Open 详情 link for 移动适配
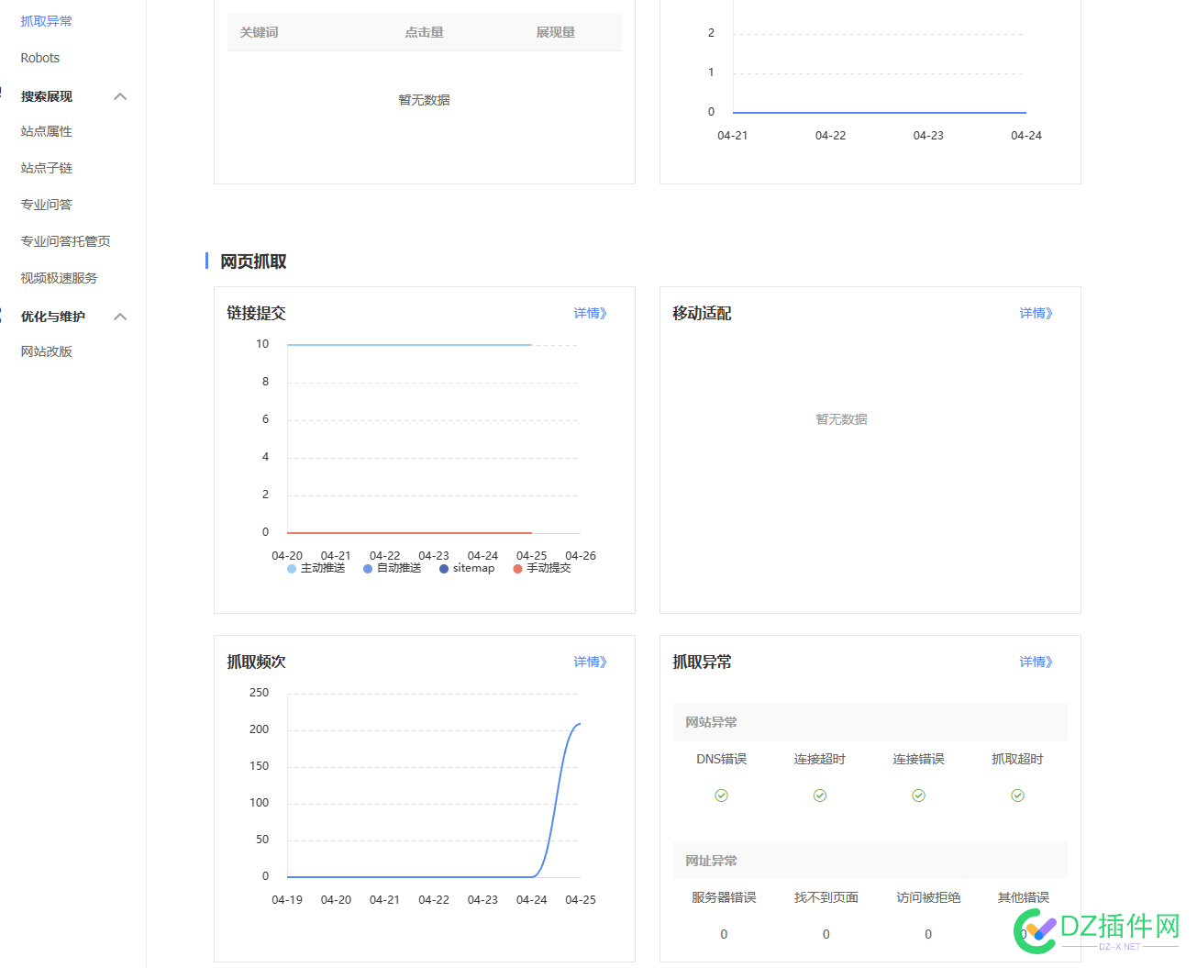 [x=1036, y=313]
